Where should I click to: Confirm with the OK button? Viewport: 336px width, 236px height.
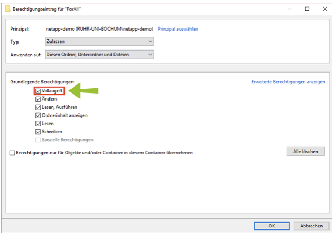point(271,226)
